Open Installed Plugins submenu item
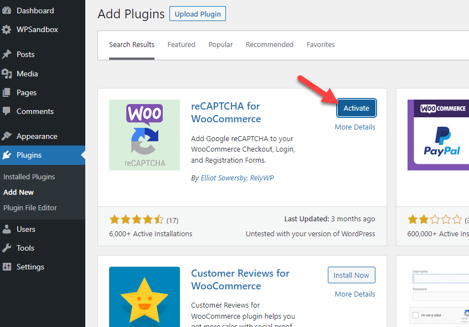This screenshot has width=469, height=327. 29,177
